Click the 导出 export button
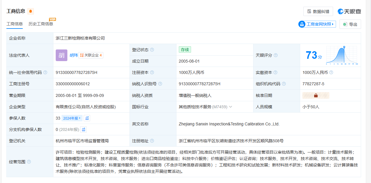This screenshot has height=183, width=371. 350,24
